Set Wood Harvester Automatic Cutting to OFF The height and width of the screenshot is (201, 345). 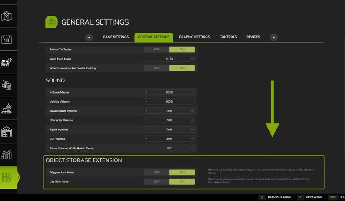156,68
